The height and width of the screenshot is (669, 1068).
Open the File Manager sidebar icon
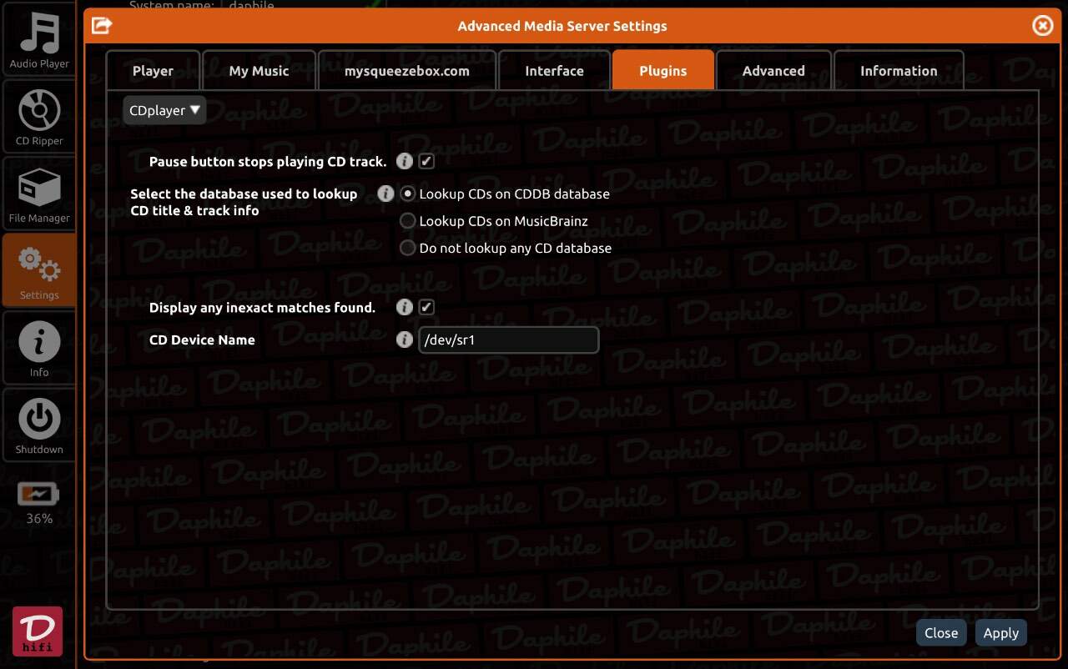39,194
